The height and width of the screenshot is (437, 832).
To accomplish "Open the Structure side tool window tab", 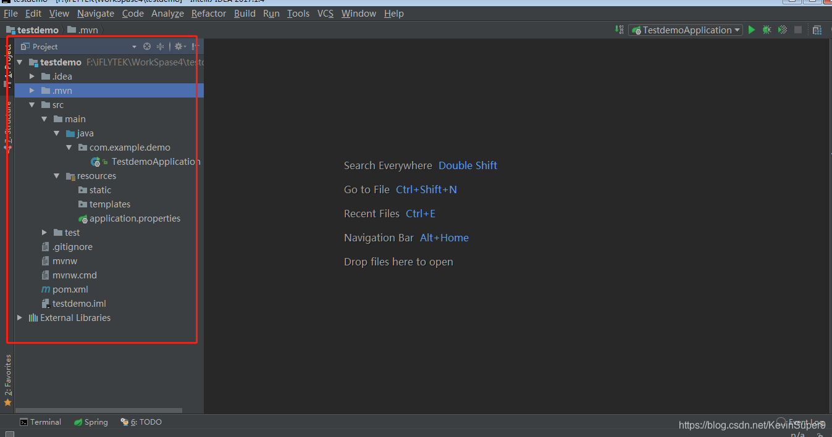I will pyautogui.click(x=8, y=126).
